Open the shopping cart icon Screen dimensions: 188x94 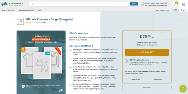[174, 5]
